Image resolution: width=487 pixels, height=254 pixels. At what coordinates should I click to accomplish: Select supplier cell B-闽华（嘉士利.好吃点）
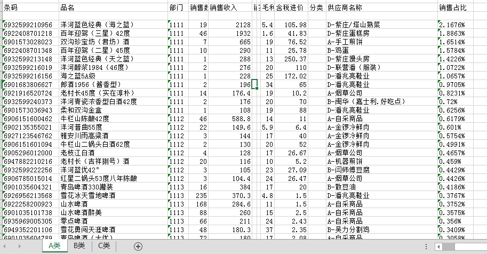point(382,102)
